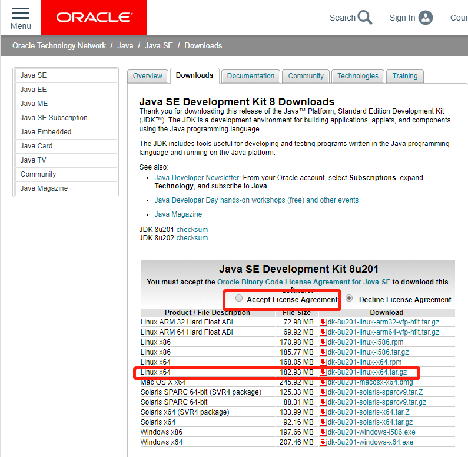Click the Search magnifier icon
Viewport: 468px width, 457px height.
tap(365, 18)
